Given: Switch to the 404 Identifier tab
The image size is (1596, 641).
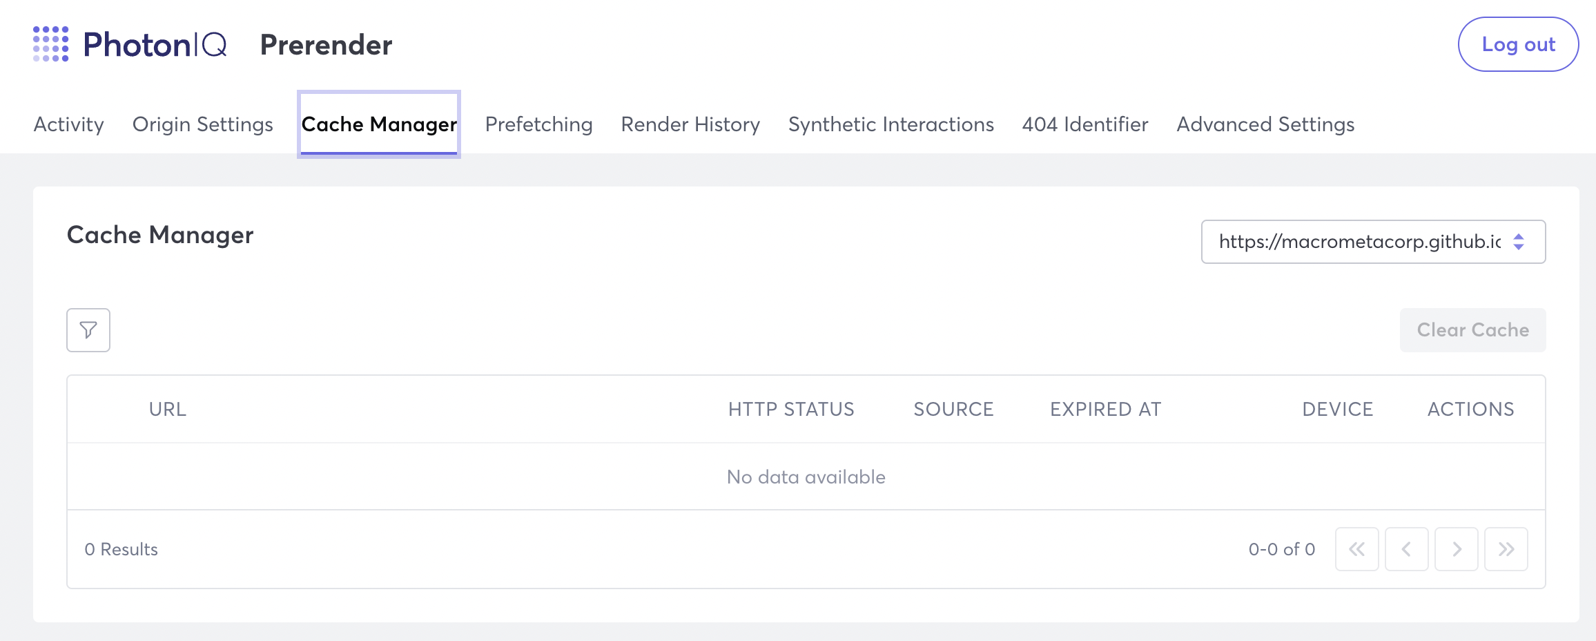Looking at the screenshot, I should pos(1085,124).
